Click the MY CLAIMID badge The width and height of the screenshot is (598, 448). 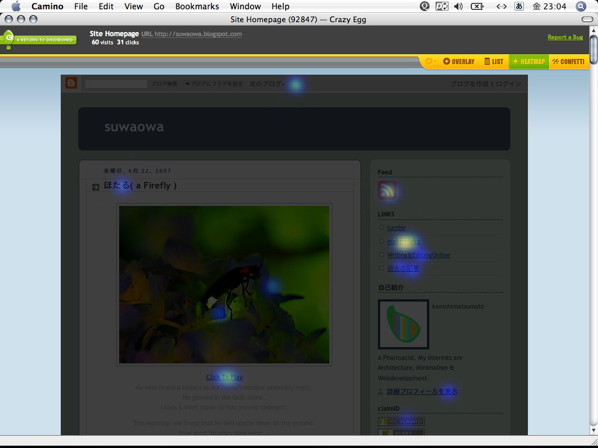[401, 421]
